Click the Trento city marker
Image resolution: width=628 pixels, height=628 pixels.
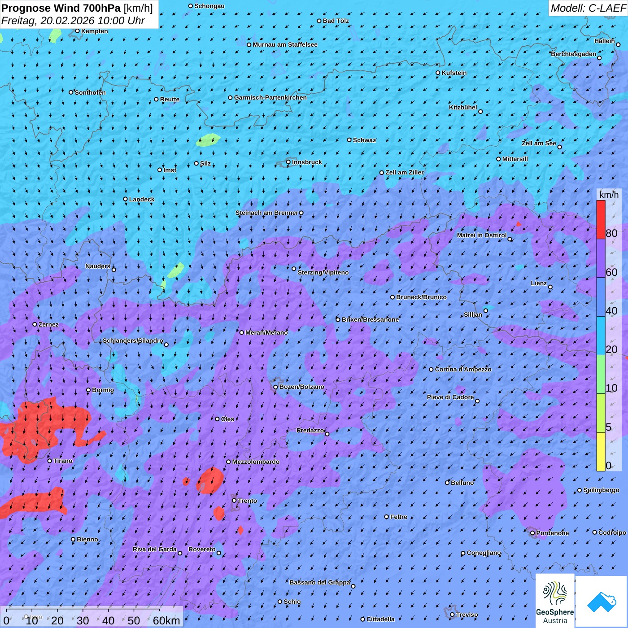(234, 500)
